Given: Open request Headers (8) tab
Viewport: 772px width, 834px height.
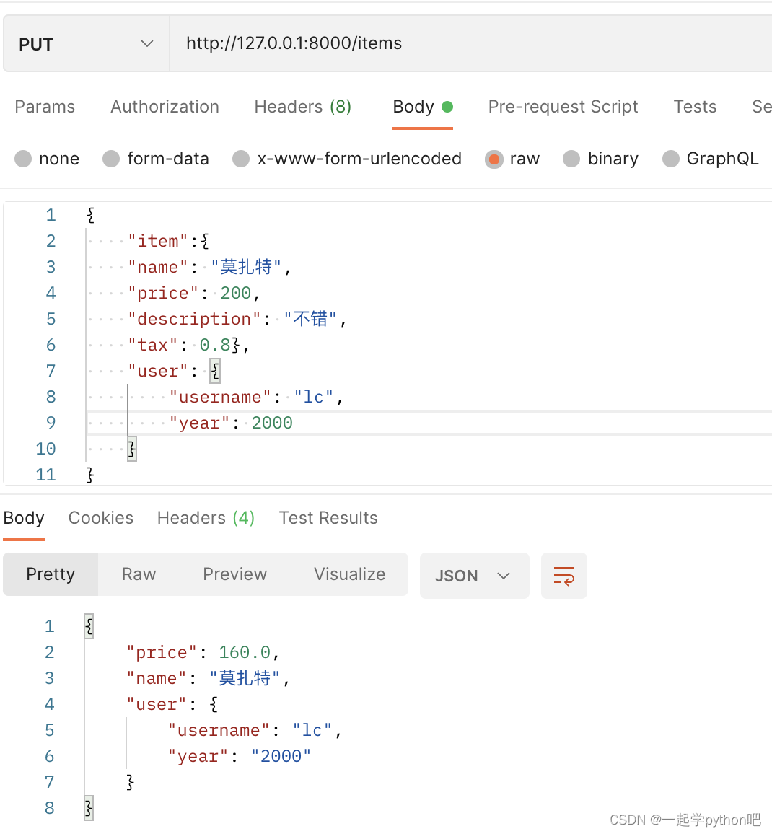Looking at the screenshot, I should click(x=303, y=107).
